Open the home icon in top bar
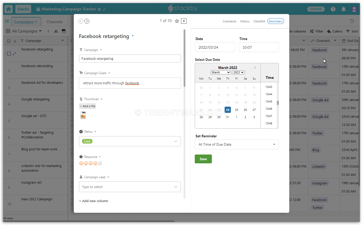The height and width of the screenshot is (225, 363). [9, 9]
